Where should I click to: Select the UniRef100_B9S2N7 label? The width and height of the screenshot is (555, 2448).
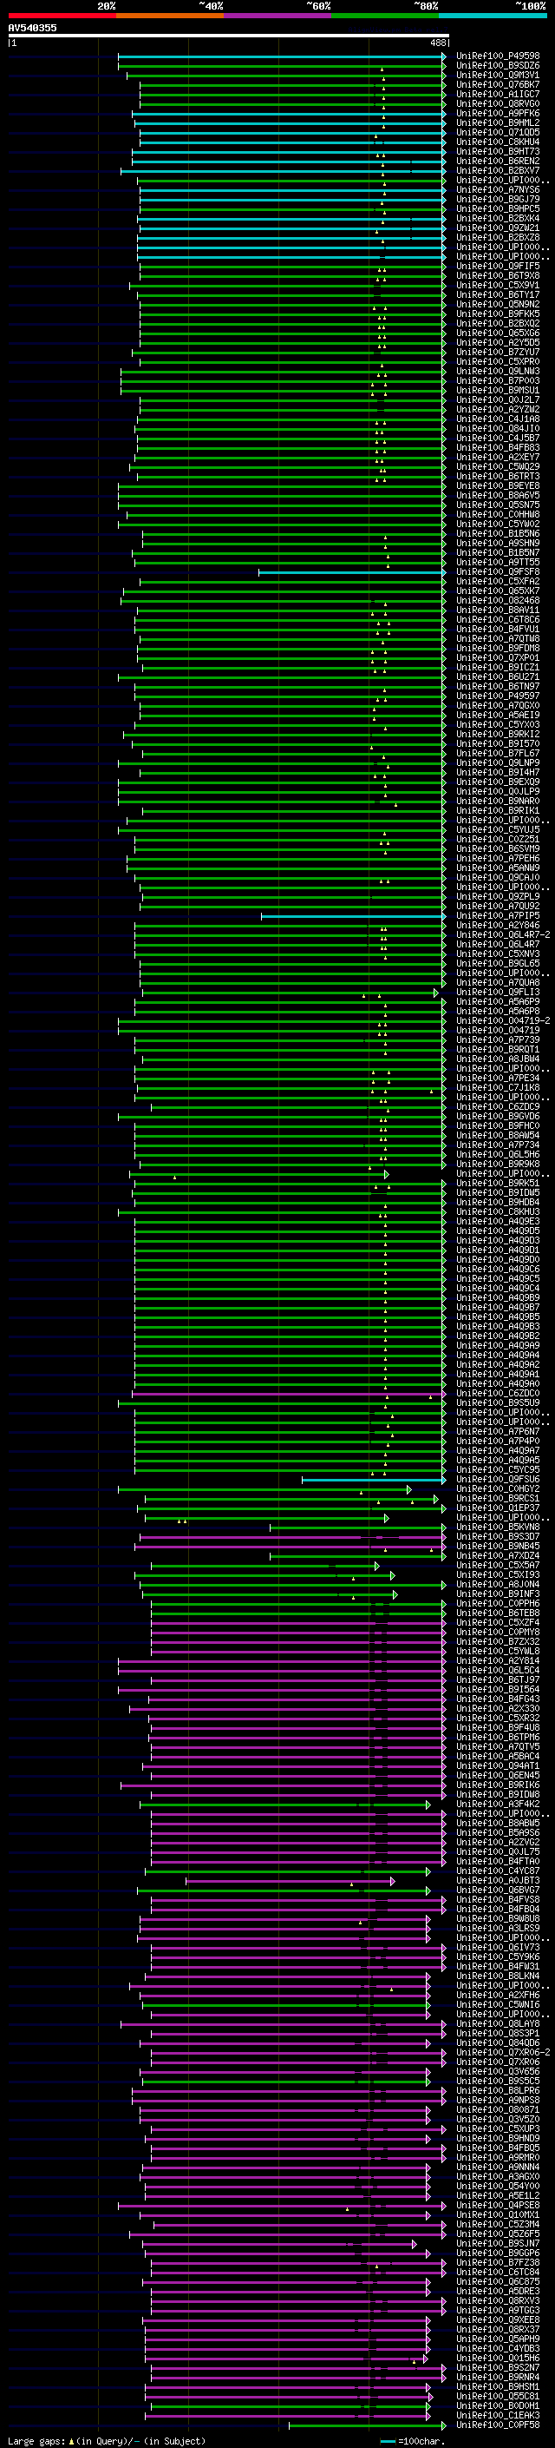[497, 2367]
